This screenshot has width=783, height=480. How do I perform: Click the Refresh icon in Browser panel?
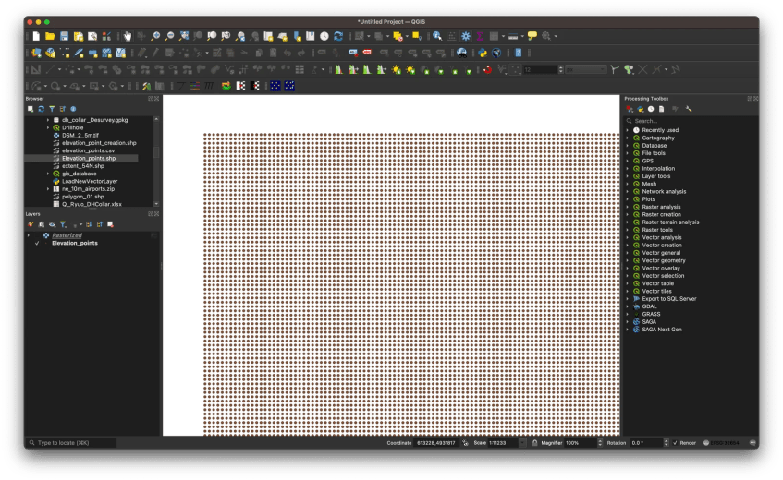click(x=41, y=109)
